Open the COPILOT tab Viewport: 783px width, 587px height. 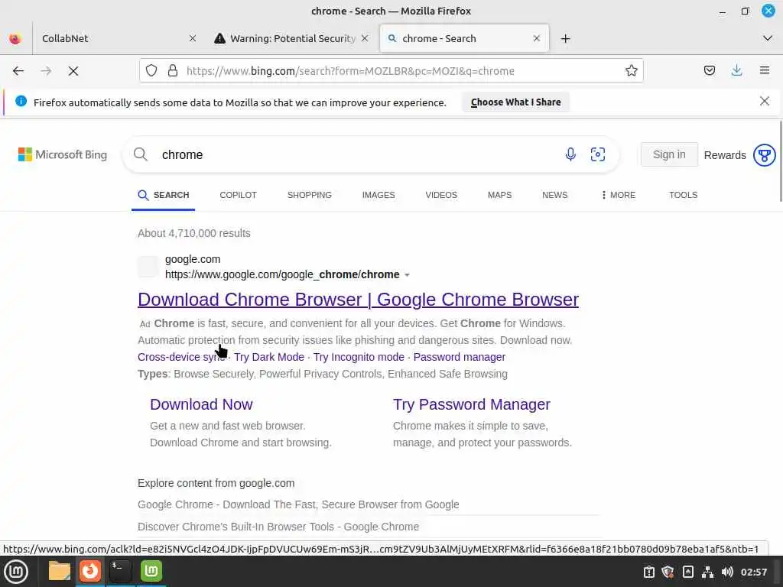click(239, 195)
